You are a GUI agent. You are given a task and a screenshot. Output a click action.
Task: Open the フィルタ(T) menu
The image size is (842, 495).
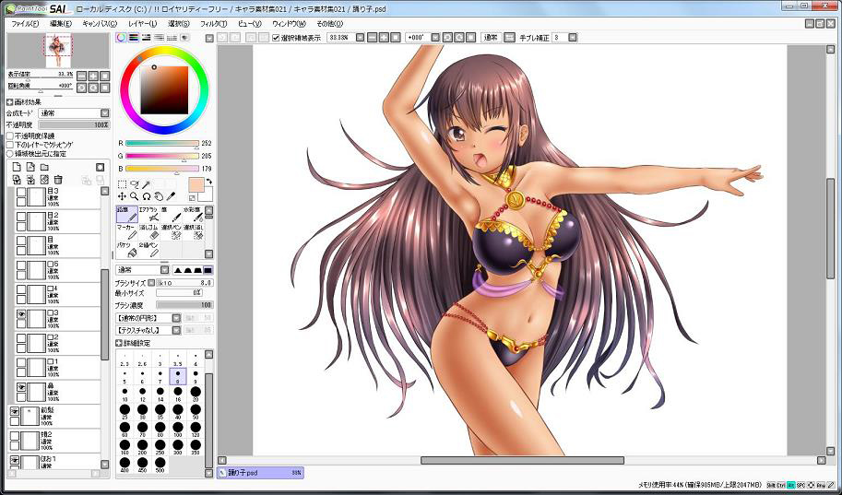tap(213, 23)
